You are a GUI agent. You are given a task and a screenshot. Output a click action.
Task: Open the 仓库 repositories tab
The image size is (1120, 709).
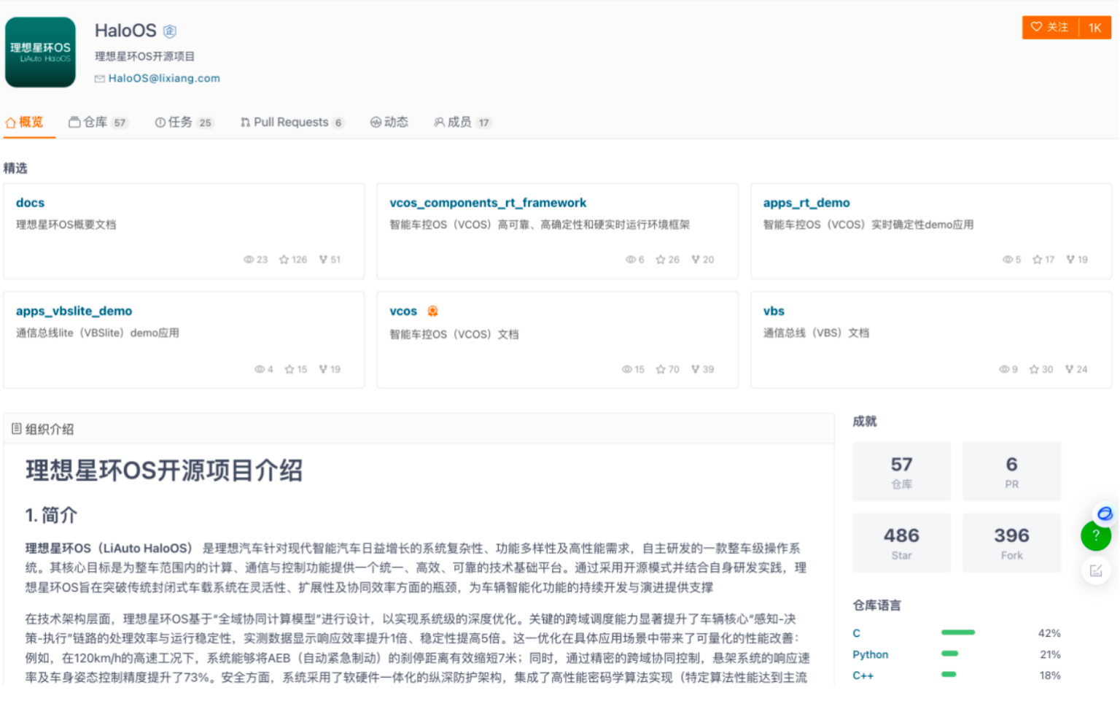[x=98, y=122]
